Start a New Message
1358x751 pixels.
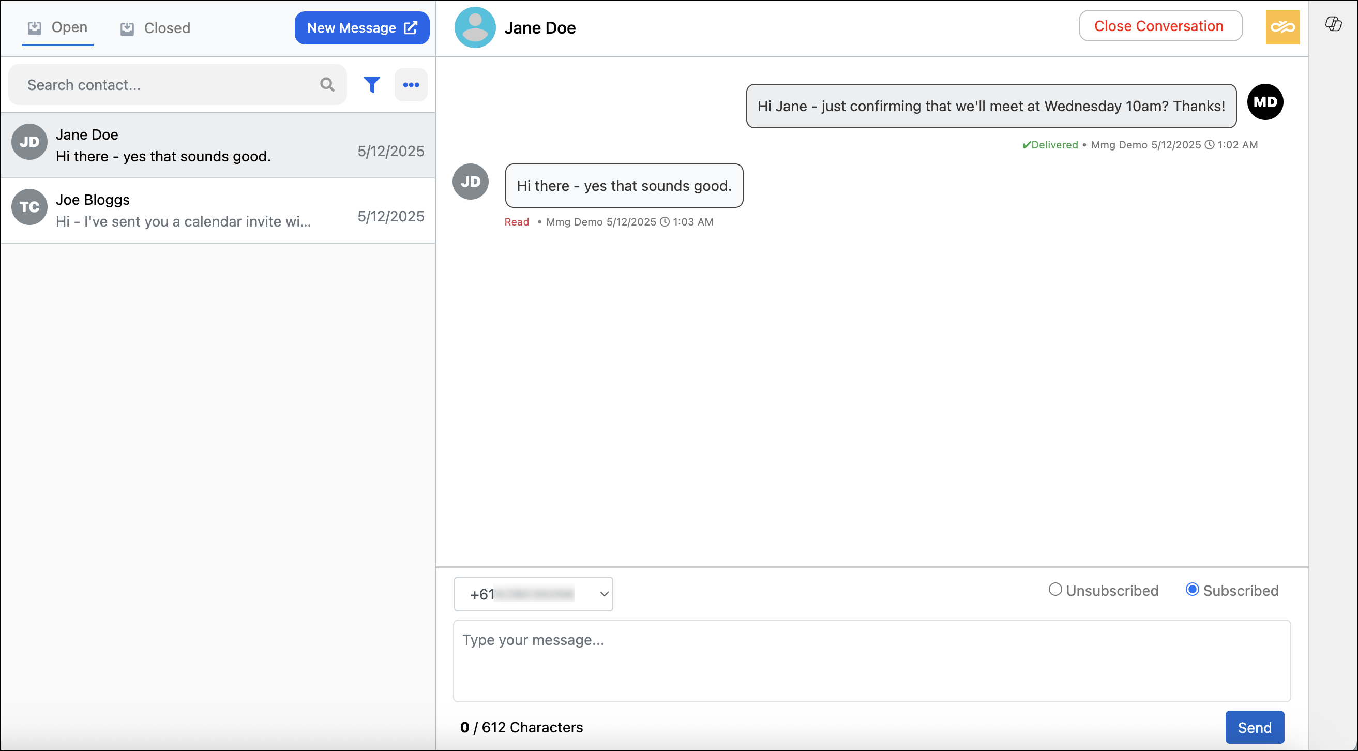click(x=361, y=27)
